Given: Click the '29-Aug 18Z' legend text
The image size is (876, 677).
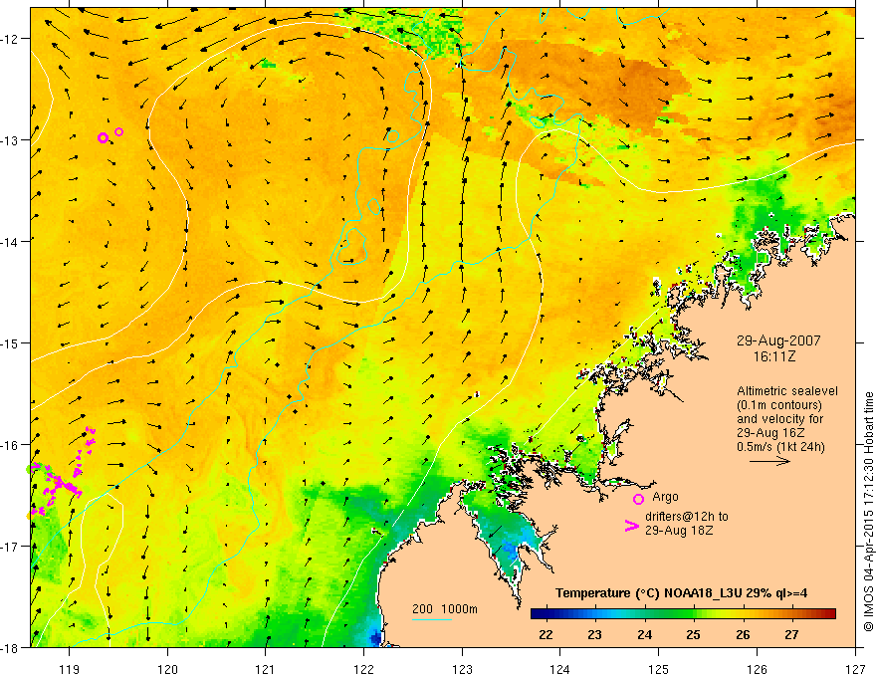Looking at the screenshot, I should tap(679, 531).
